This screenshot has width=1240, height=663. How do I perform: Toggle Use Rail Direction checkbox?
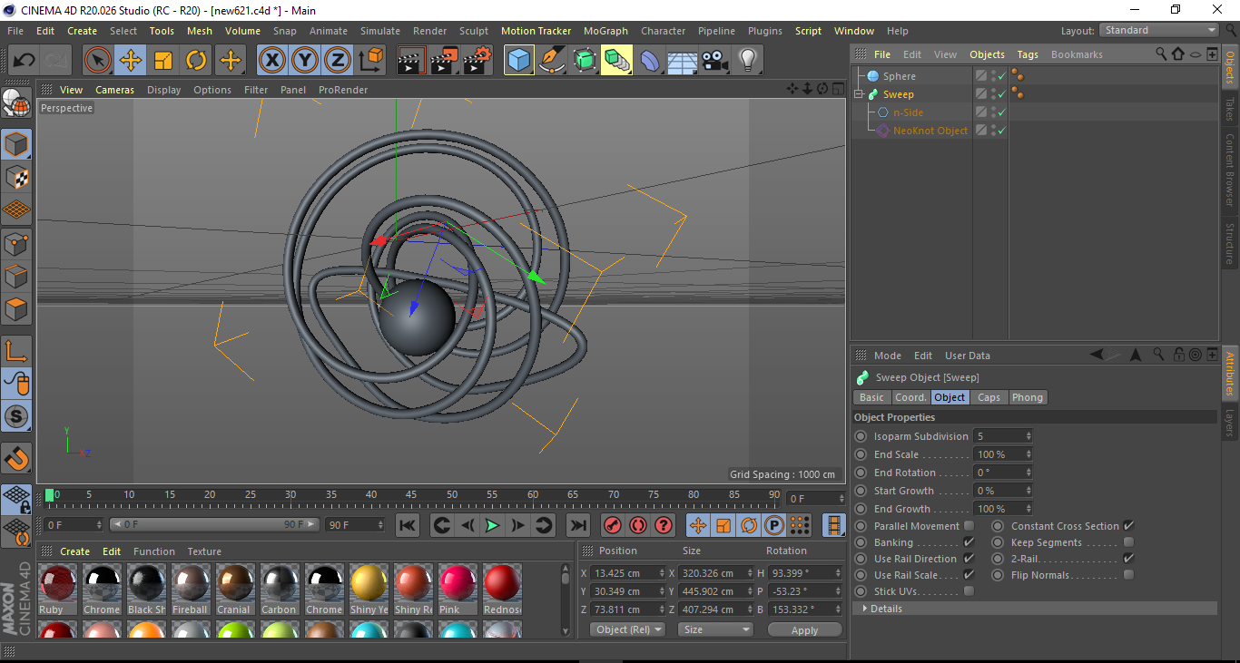click(x=969, y=559)
